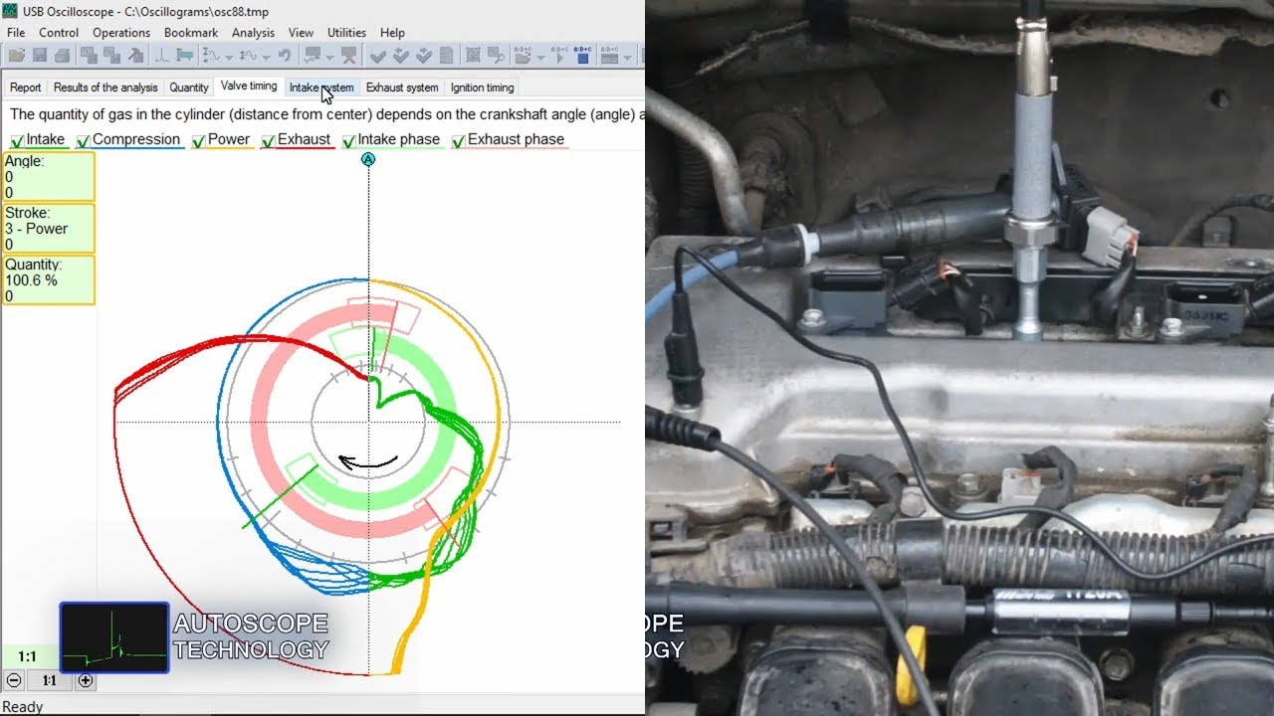Click the save floppy disk icon

pos(40,55)
